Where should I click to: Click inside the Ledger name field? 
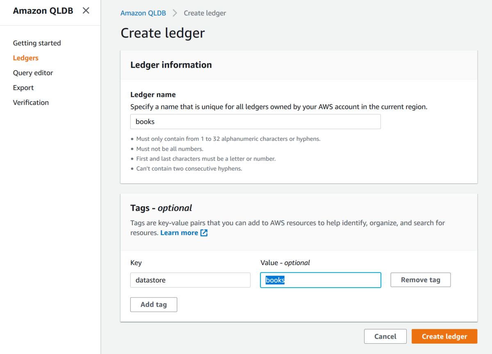point(255,121)
